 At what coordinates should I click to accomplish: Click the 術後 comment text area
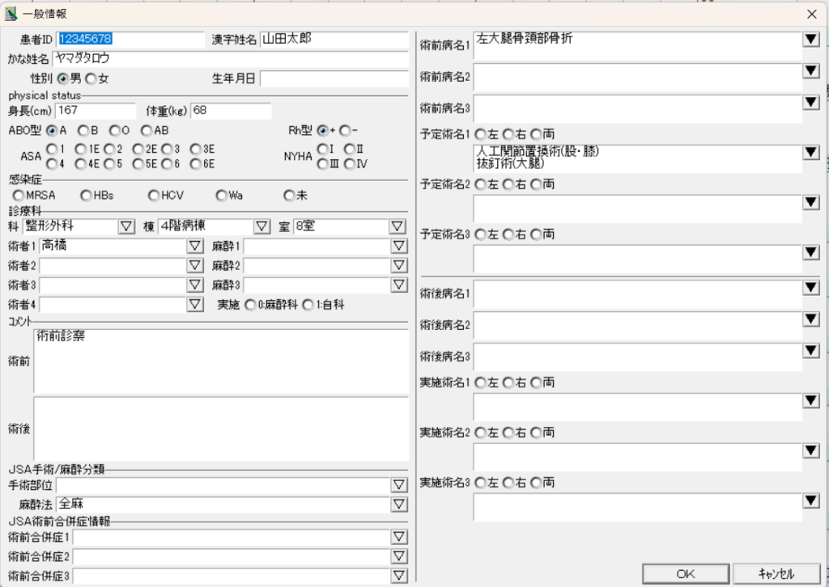coord(221,427)
